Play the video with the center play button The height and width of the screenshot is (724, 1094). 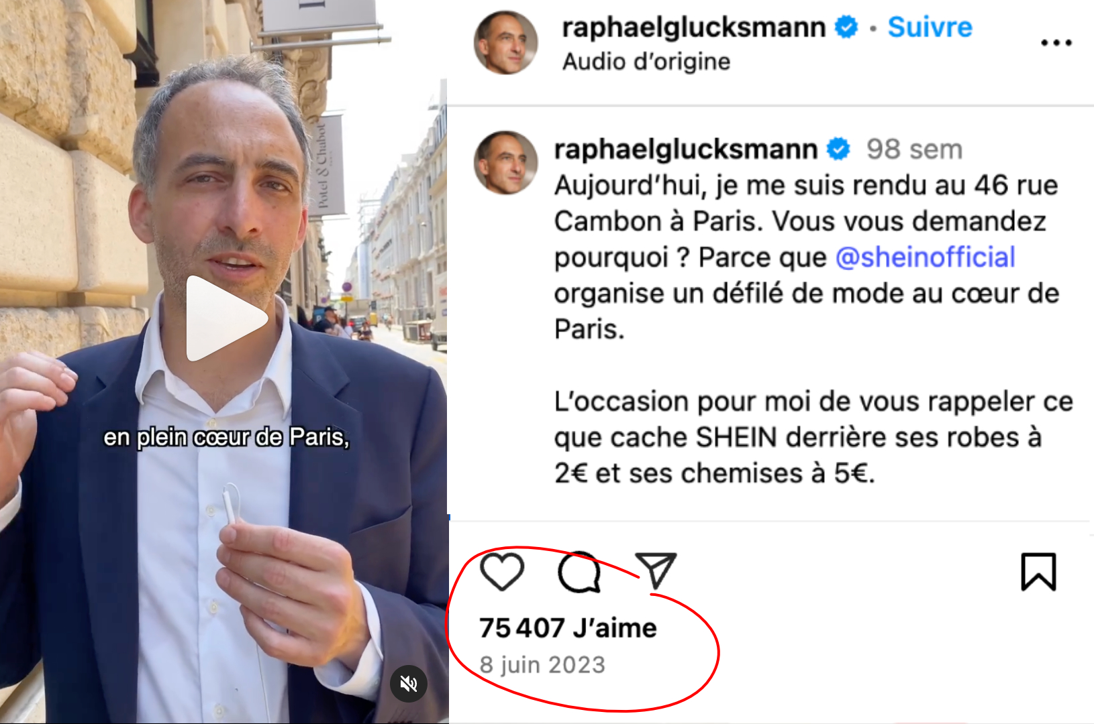226,318
